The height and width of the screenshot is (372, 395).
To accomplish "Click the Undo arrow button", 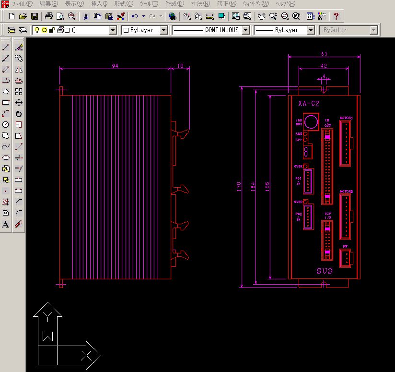I will point(135,16).
